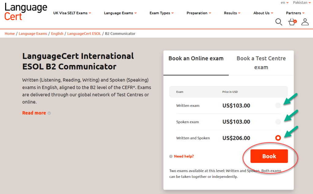Switch to Book a Test Centre exam tab

point(261,63)
